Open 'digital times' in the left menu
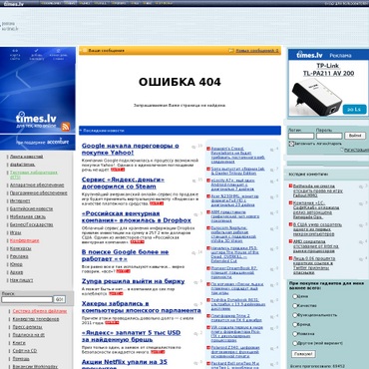This screenshot has height=369, width=369. [x=22, y=165]
